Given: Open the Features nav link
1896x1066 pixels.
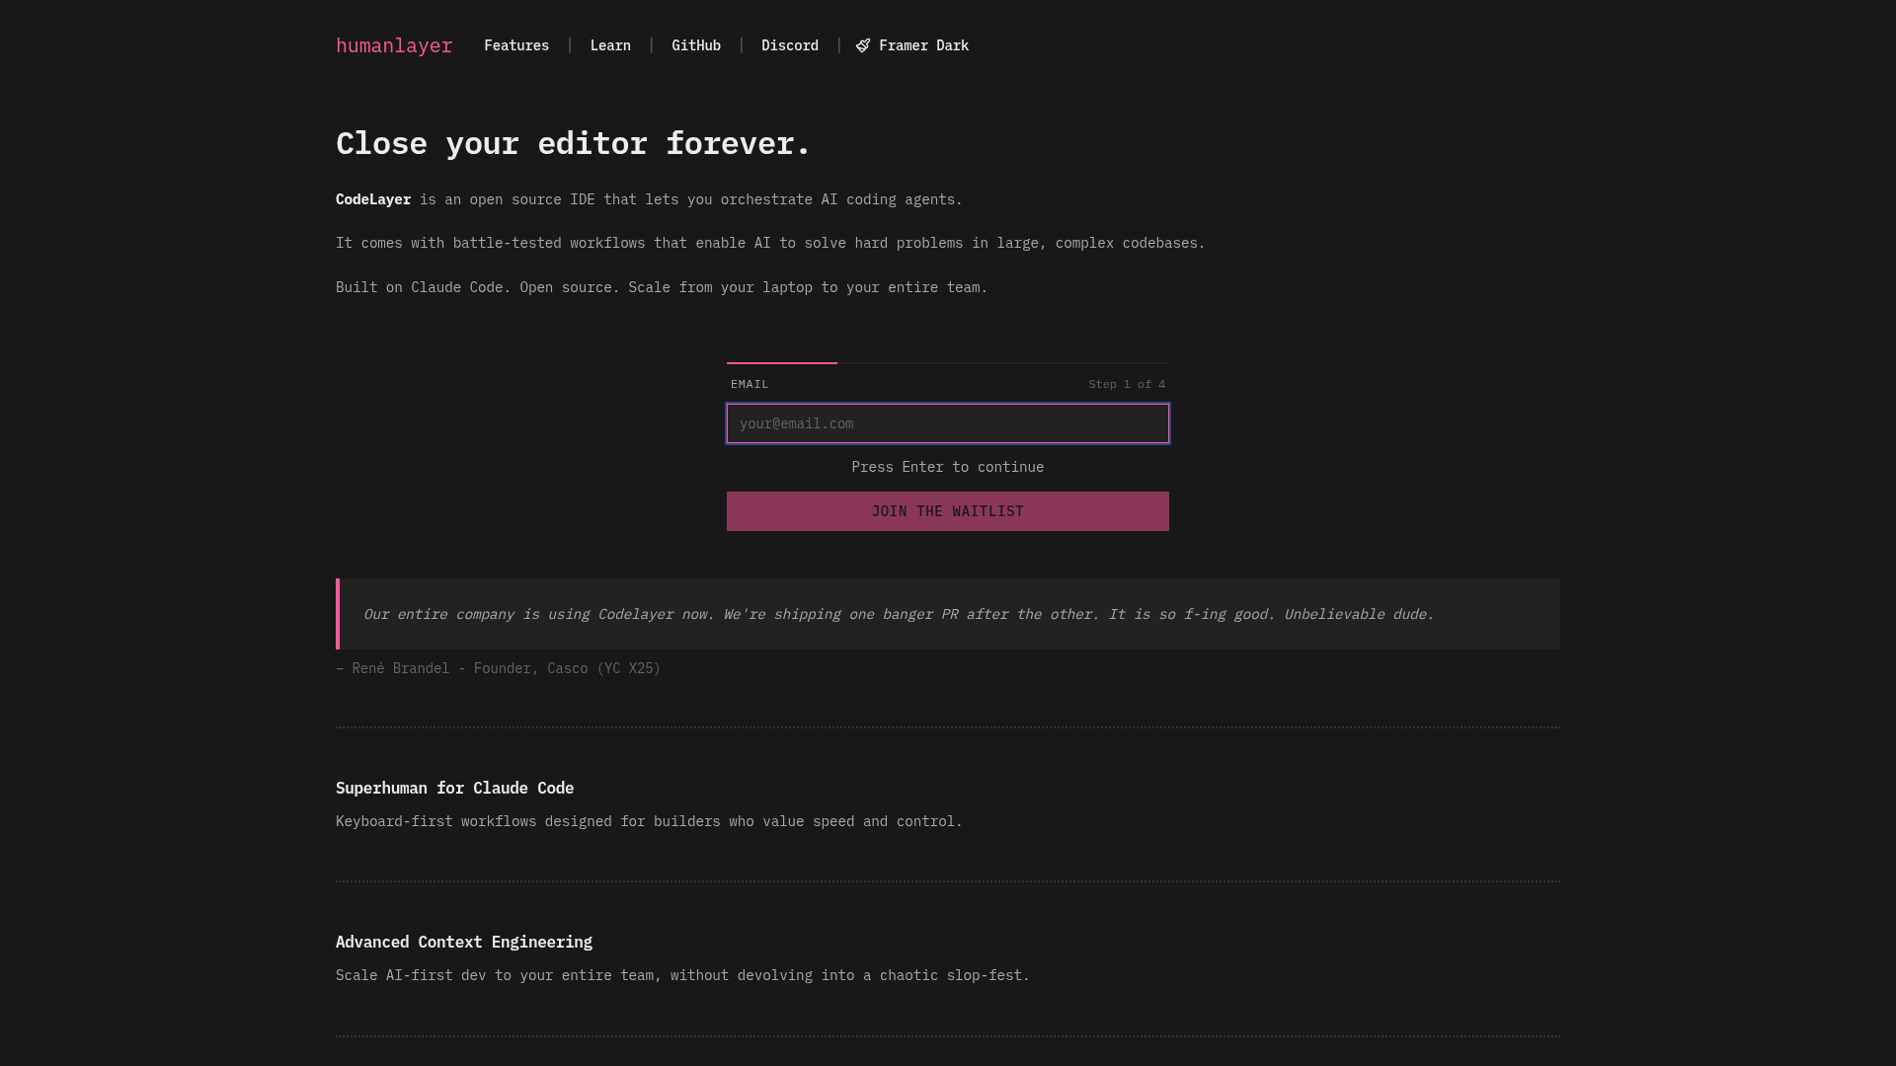Looking at the screenshot, I should pyautogui.click(x=516, y=45).
